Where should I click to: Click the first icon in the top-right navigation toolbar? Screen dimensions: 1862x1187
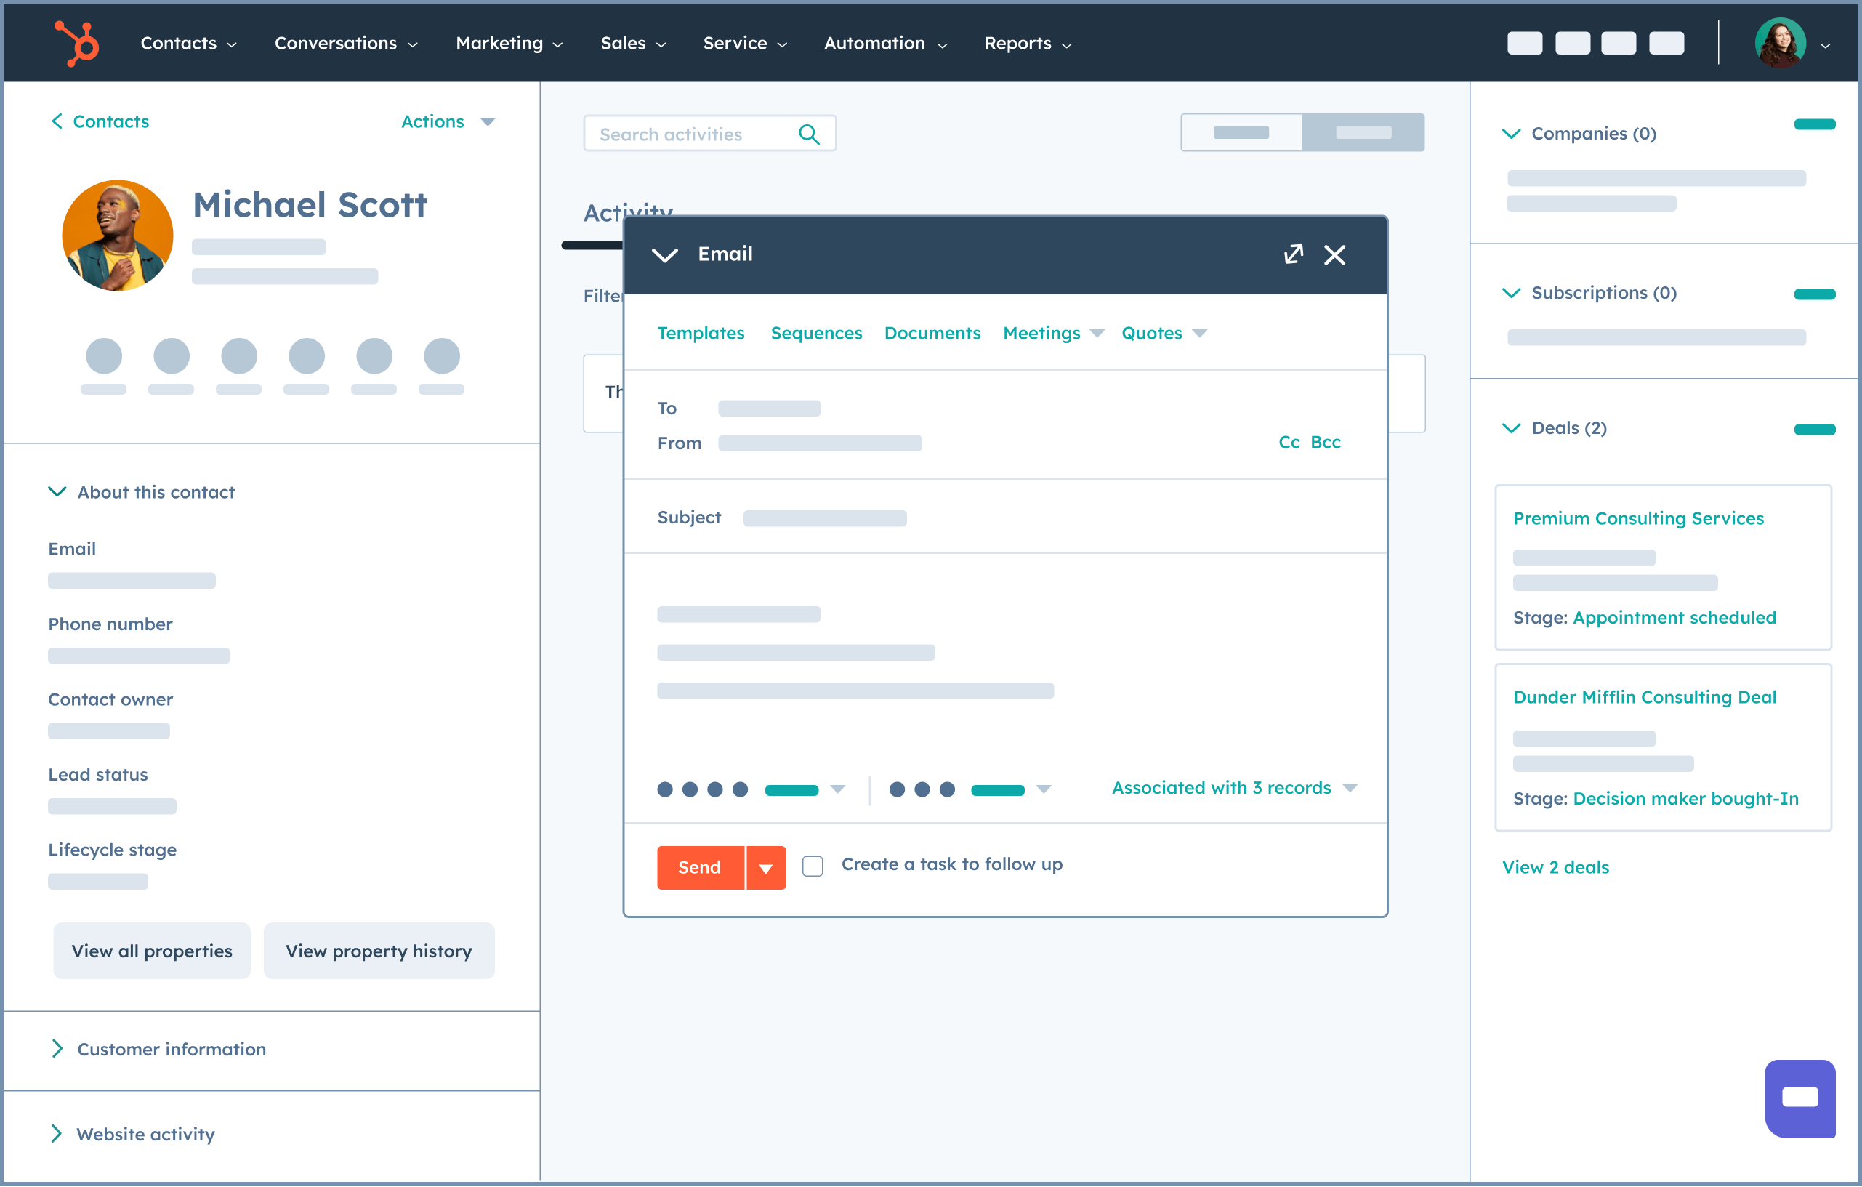1524,43
